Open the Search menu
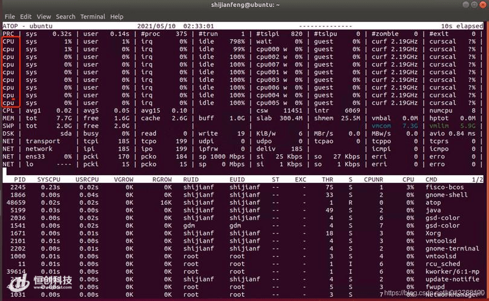 (65, 16)
